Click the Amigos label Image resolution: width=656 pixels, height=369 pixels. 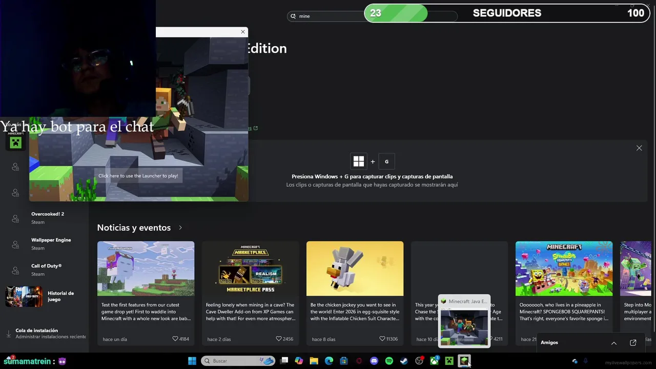pos(549,342)
